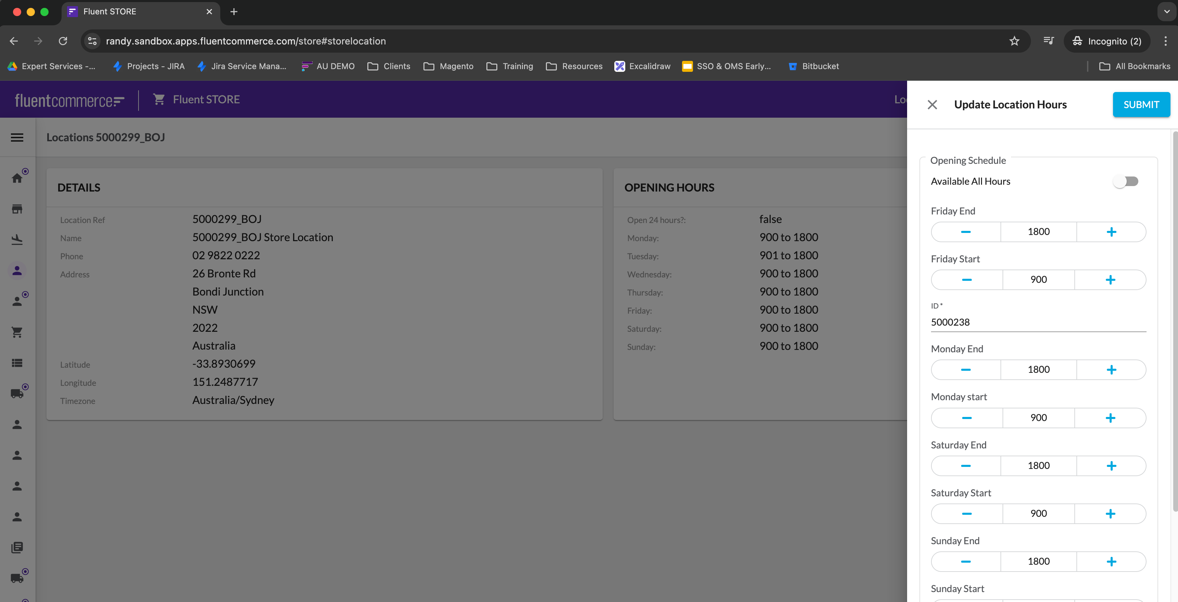Bookmark this page with star icon
The image size is (1178, 602).
1014,41
